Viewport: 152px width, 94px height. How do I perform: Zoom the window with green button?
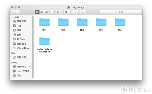coord(19,7)
